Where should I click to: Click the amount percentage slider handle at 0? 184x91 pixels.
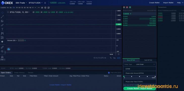(x=124, y=76)
